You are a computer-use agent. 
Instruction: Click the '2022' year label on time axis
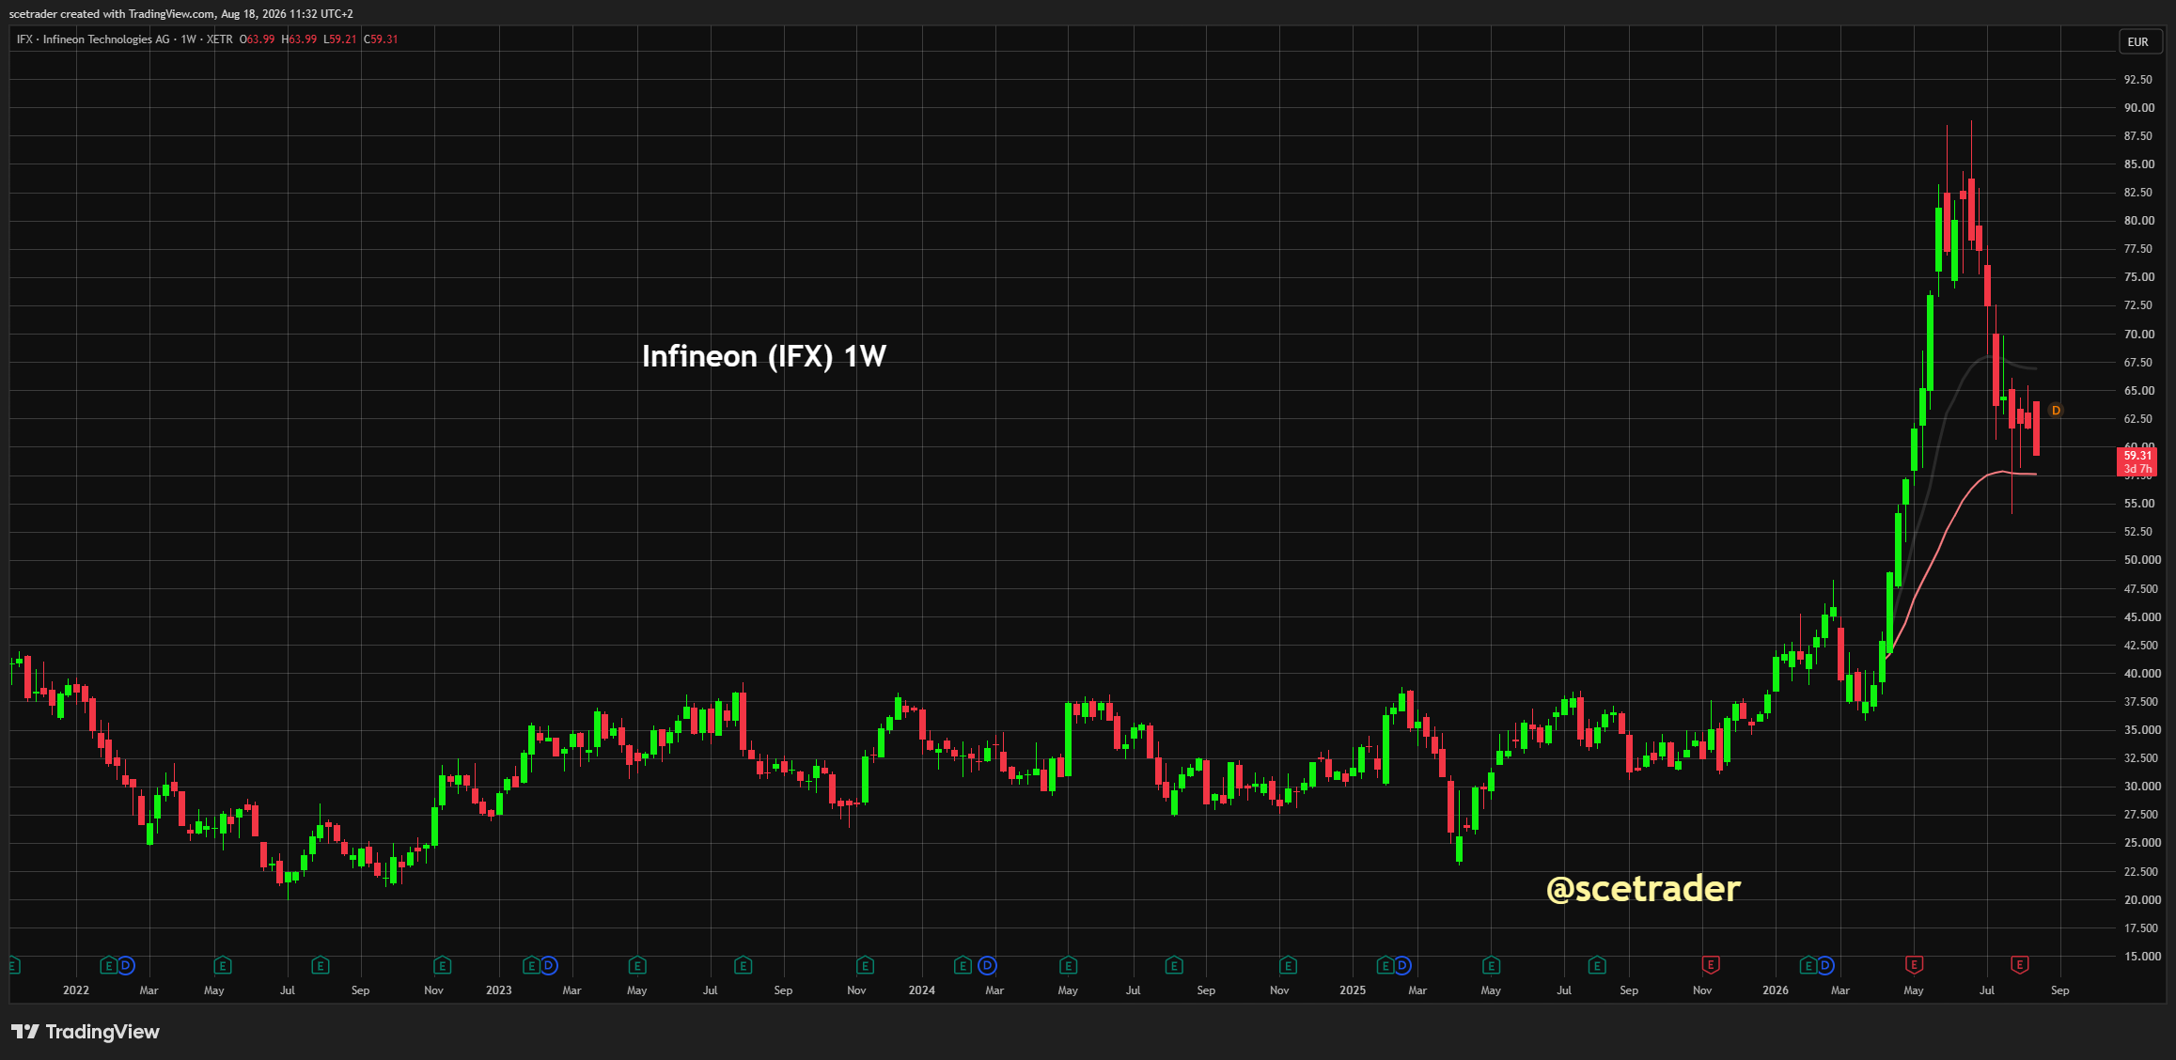[76, 990]
